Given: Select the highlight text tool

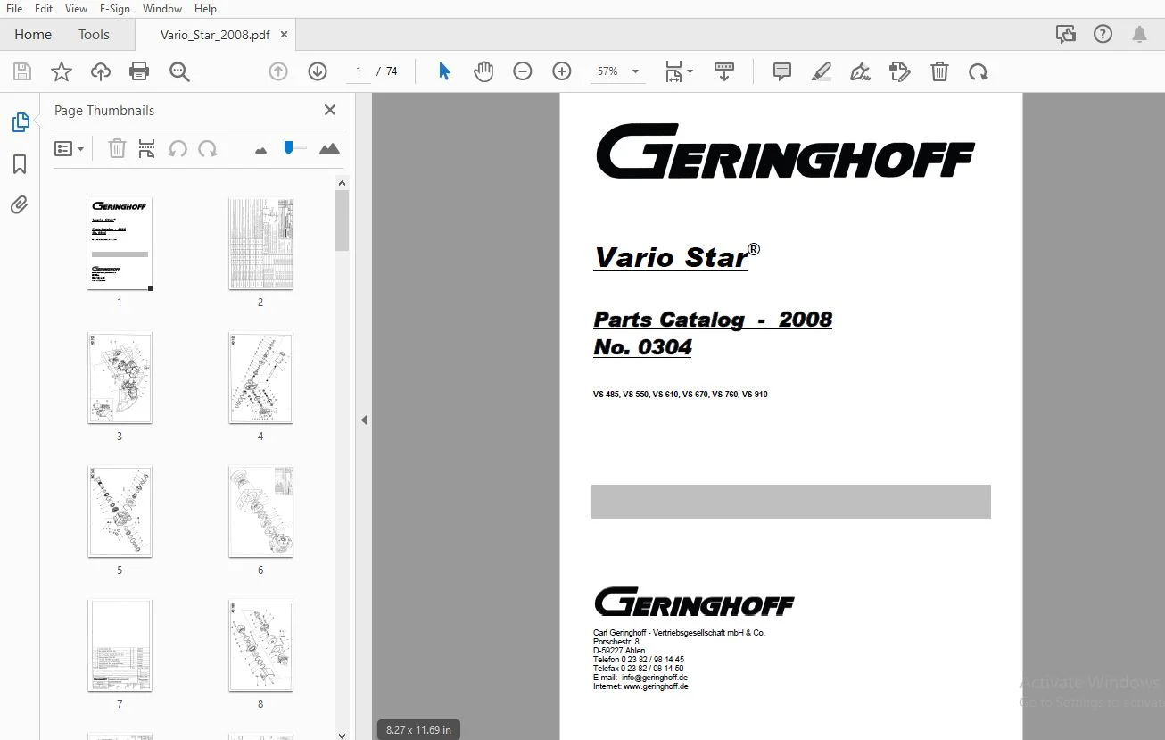Looking at the screenshot, I should [822, 71].
